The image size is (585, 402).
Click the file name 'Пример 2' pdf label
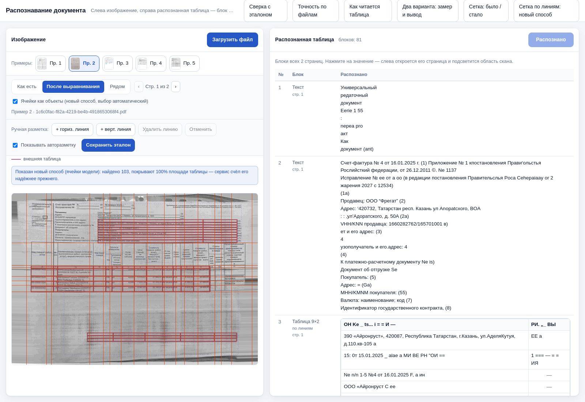(69, 112)
